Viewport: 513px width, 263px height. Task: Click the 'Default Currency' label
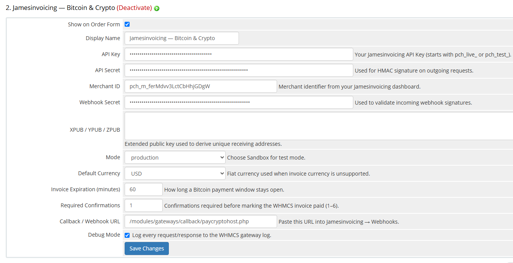coord(99,173)
